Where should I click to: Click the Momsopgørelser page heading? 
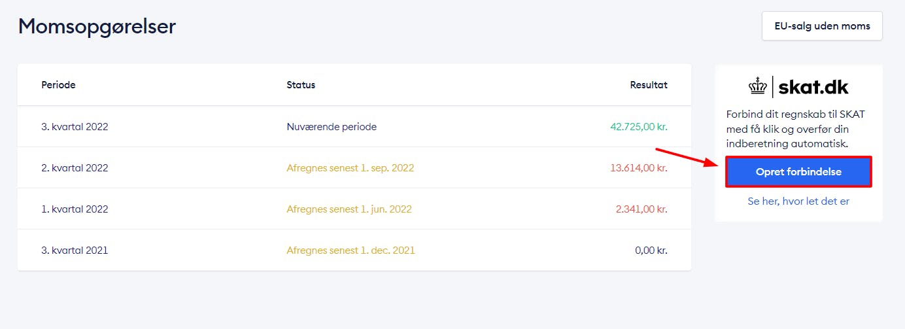click(x=97, y=27)
